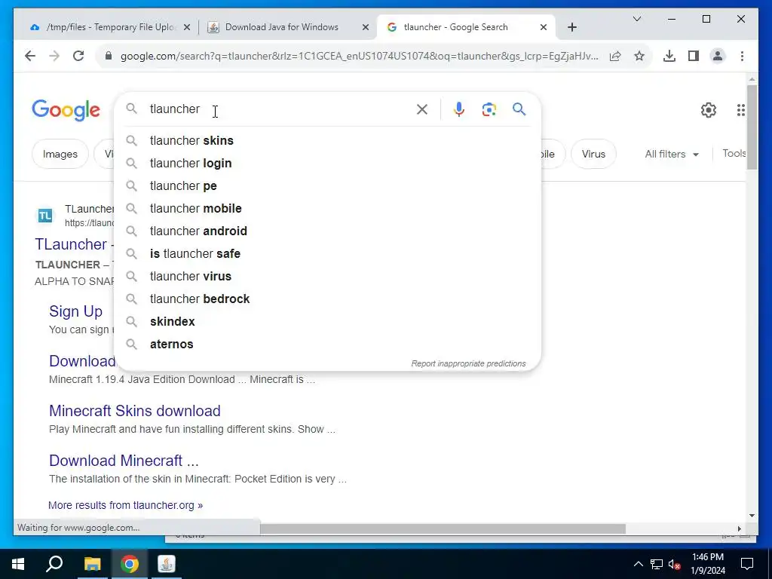Choose the tlauncher bedrock suggestion
The height and width of the screenshot is (579, 772).
(x=327, y=299)
